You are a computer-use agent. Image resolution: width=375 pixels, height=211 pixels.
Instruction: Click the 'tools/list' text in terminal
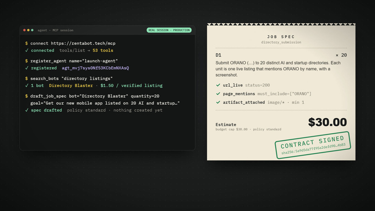coord(72,50)
